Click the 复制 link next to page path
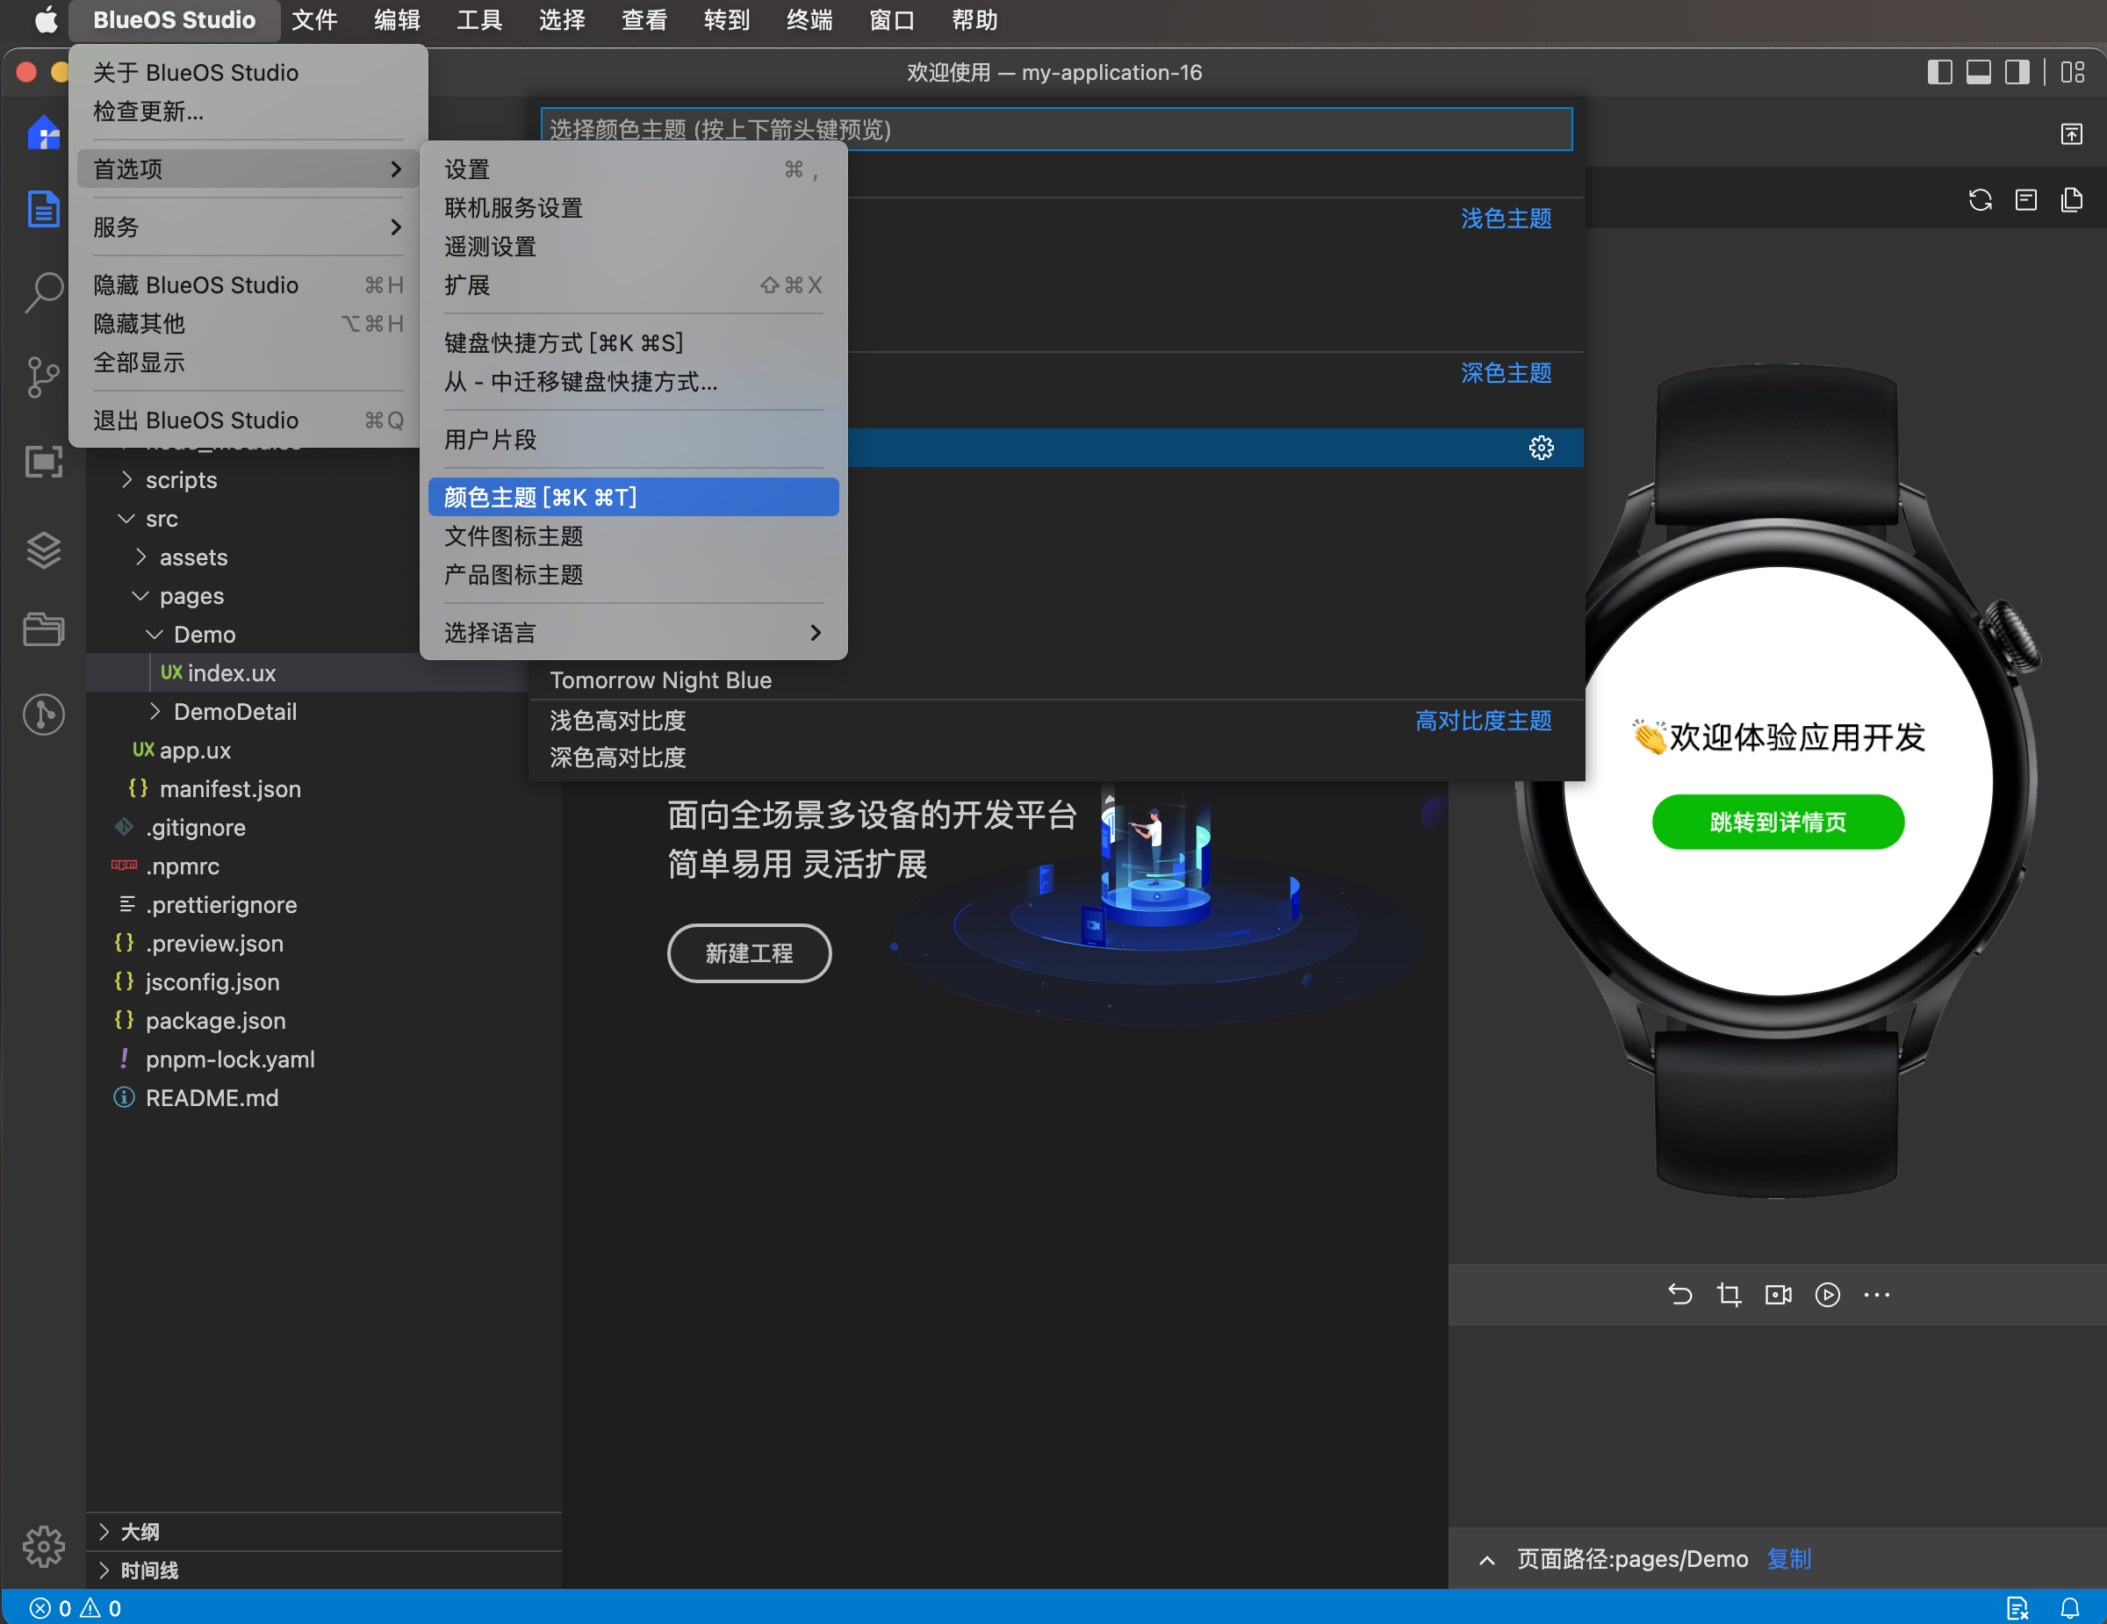The height and width of the screenshot is (1624, 2107). (1787, 1558)
